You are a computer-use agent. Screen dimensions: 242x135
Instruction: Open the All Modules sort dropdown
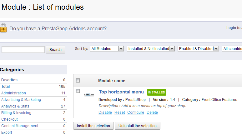click(x=107, y=49)
